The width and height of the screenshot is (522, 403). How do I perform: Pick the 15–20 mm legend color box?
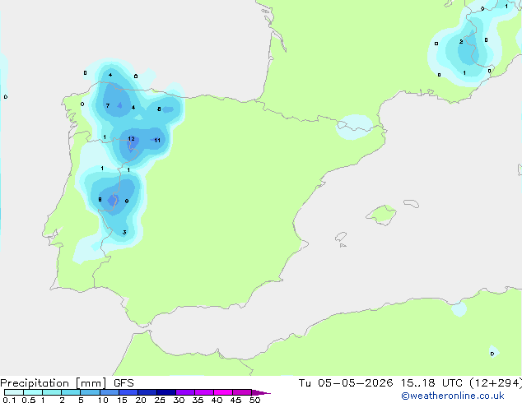click(x=128, y=392)
